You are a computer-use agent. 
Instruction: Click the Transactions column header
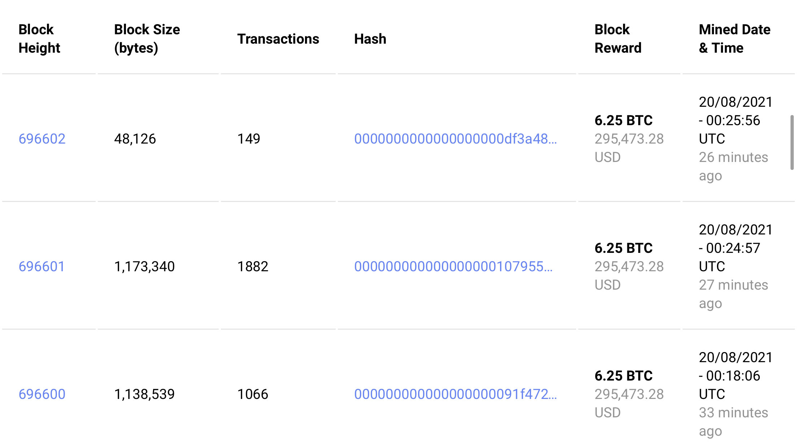coord(278,39)
